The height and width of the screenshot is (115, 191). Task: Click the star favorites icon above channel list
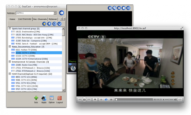(x=44, y=24)
